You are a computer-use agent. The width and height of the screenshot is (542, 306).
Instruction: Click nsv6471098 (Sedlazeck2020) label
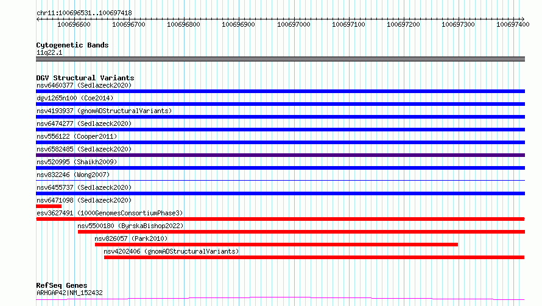(84, 200)
